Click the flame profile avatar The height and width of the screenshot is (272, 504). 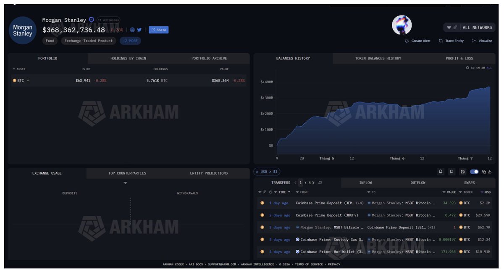tap(402, 25)
